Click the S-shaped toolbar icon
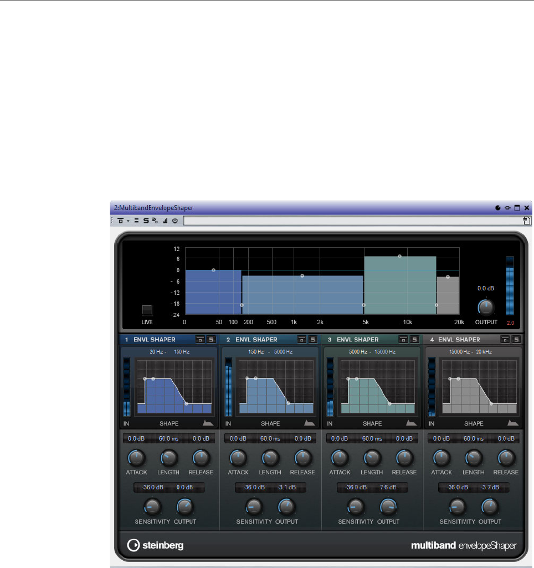Viewport: 534px width, 568px height. 146,220
